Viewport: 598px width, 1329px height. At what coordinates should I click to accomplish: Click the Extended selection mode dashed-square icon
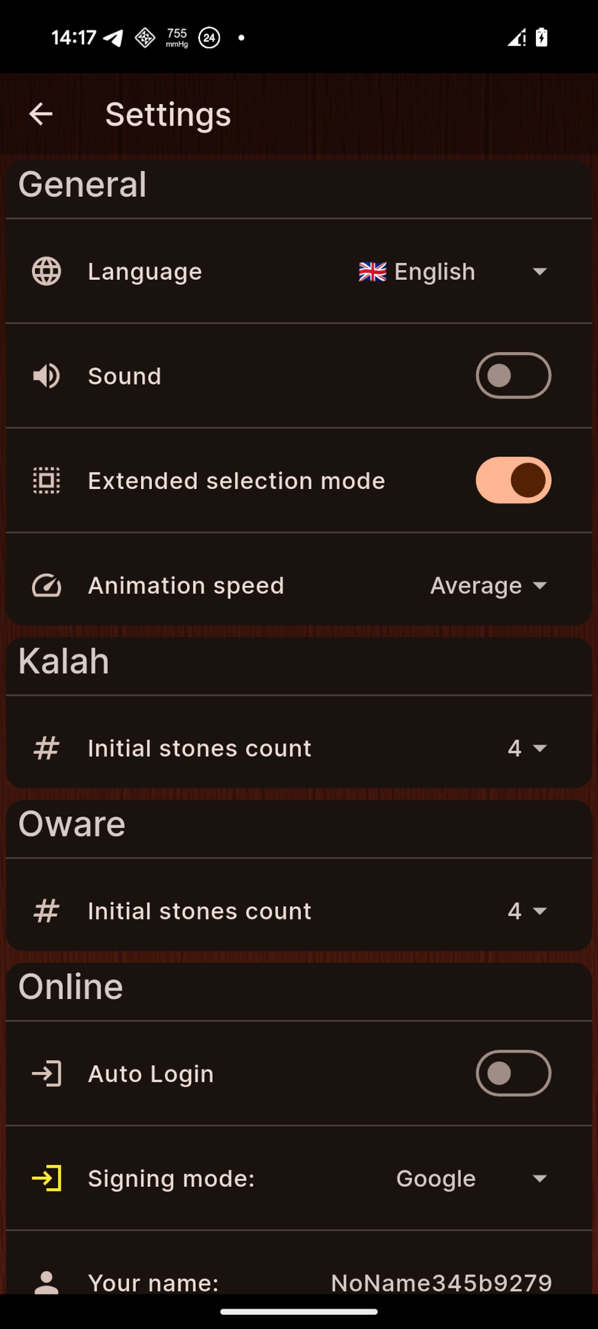click(x=47, y=481)
